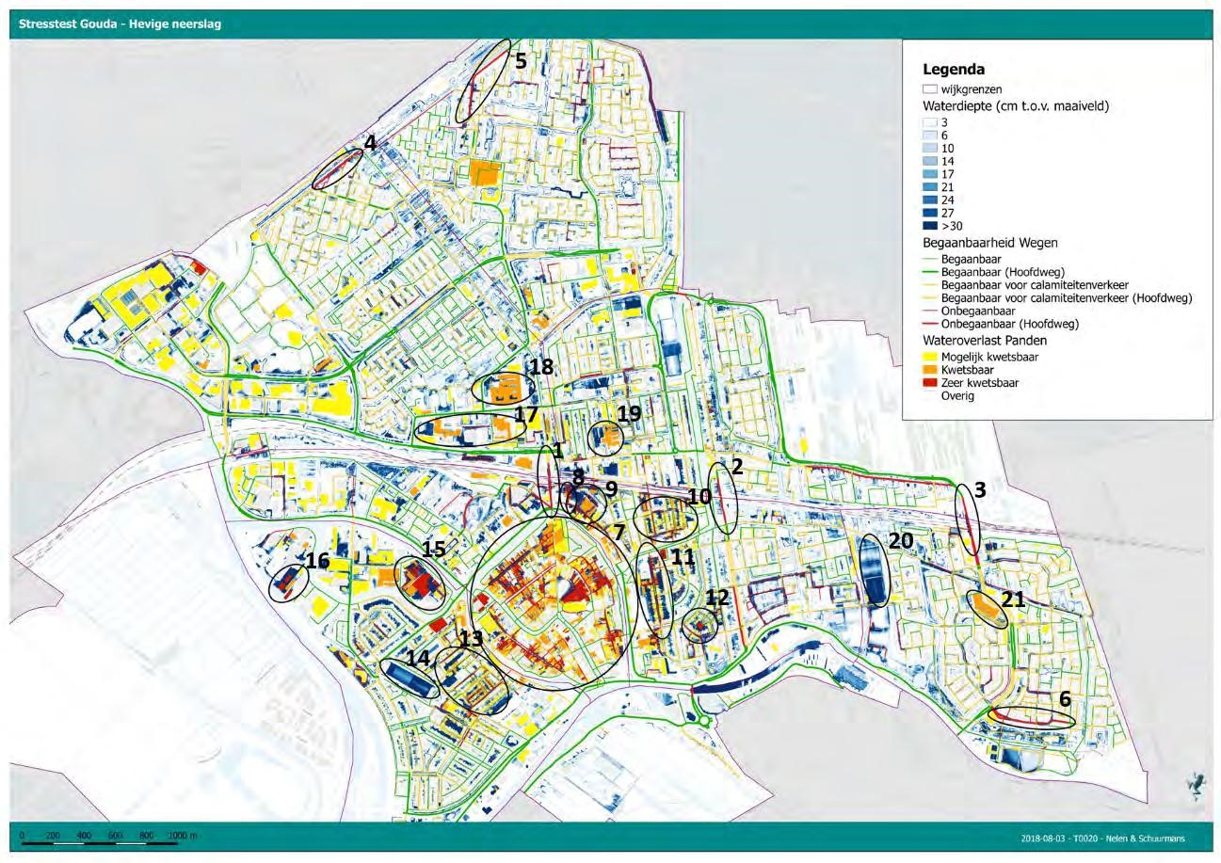The image size is (1221, 863).
Task: Click the map marker labeled 20
Action: 900,541
